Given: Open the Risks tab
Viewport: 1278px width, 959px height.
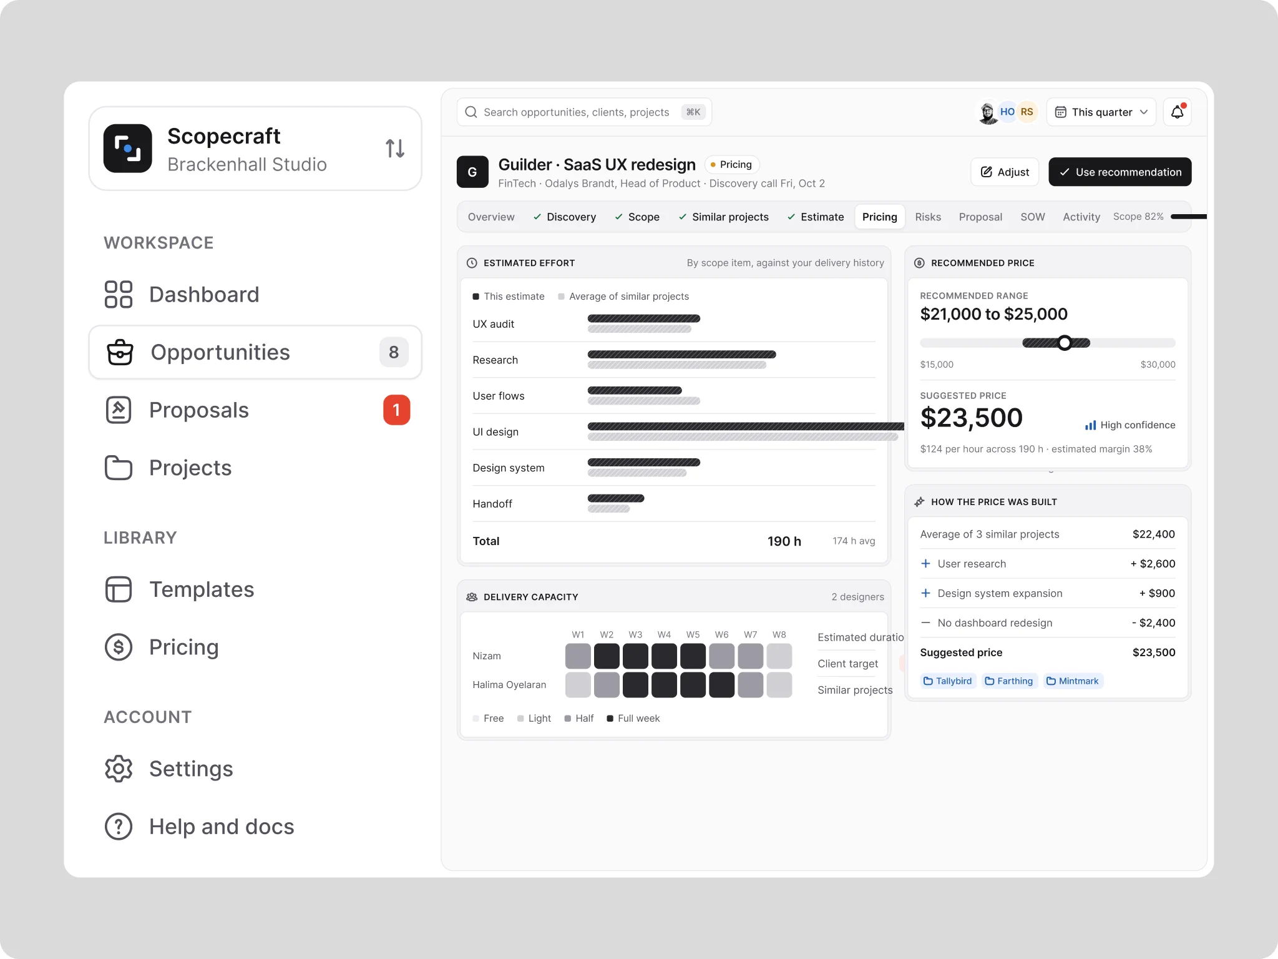Looking at the screenshot, I should [x=928, y=217].
